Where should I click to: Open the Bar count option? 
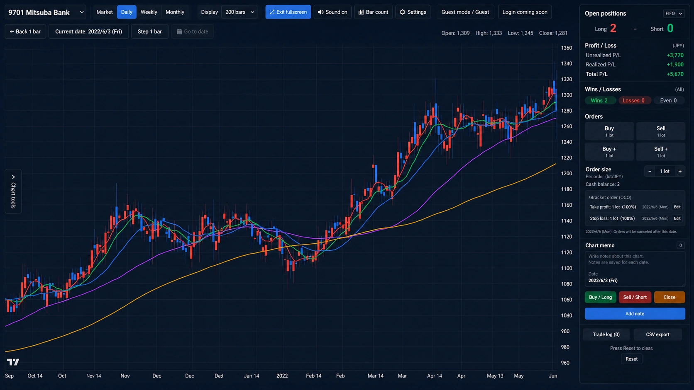(373, 12)
